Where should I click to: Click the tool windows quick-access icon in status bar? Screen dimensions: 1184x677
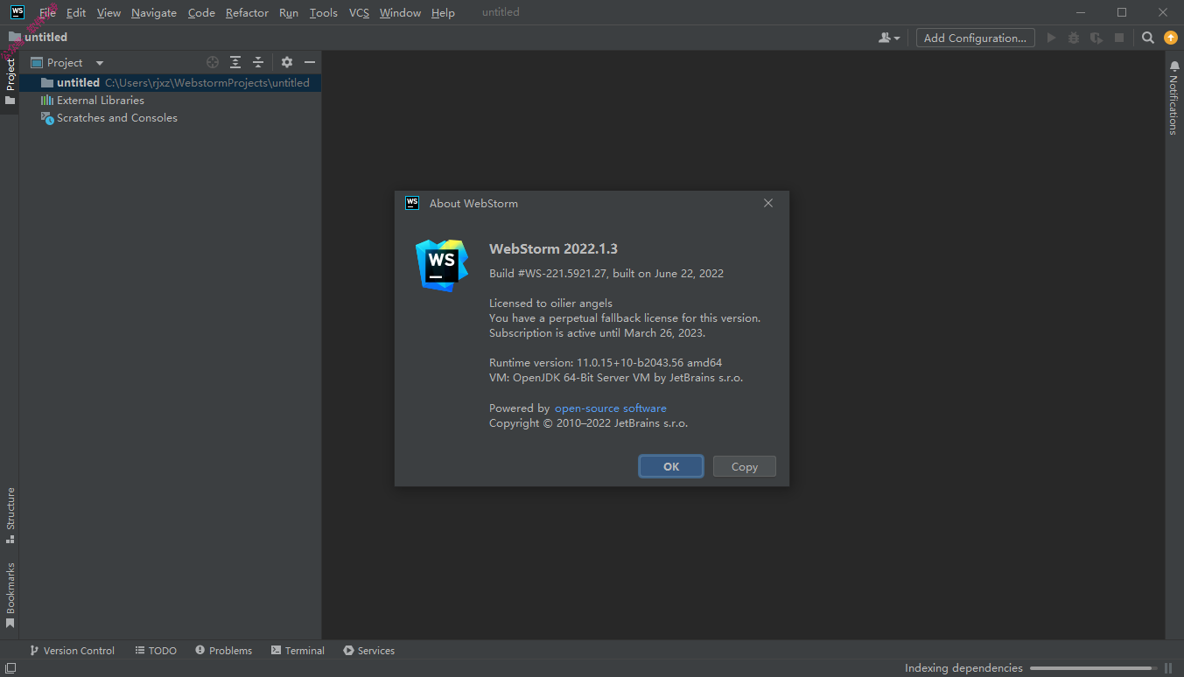click(11, 668)
